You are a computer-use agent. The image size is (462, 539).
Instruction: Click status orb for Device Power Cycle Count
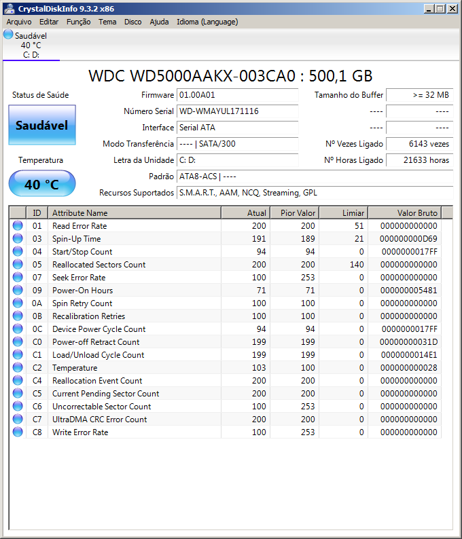pyautogui.click(x=18, y=329)
